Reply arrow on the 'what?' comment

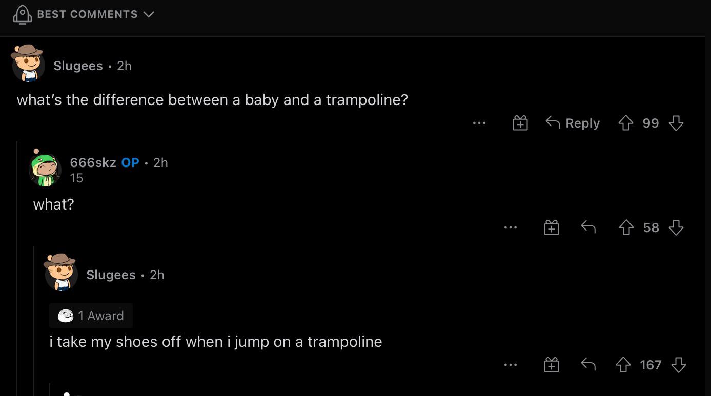point(588,227)
